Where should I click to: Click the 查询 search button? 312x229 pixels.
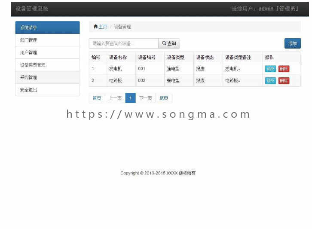tap(169, 43)
